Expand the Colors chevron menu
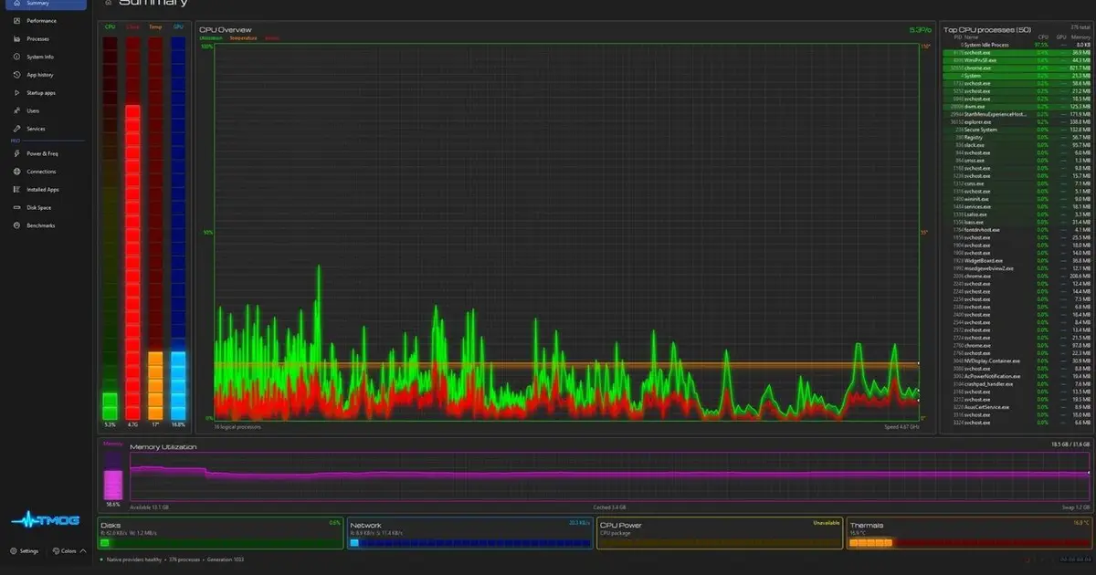1096x575 pixels. click(x=83, y=550)
